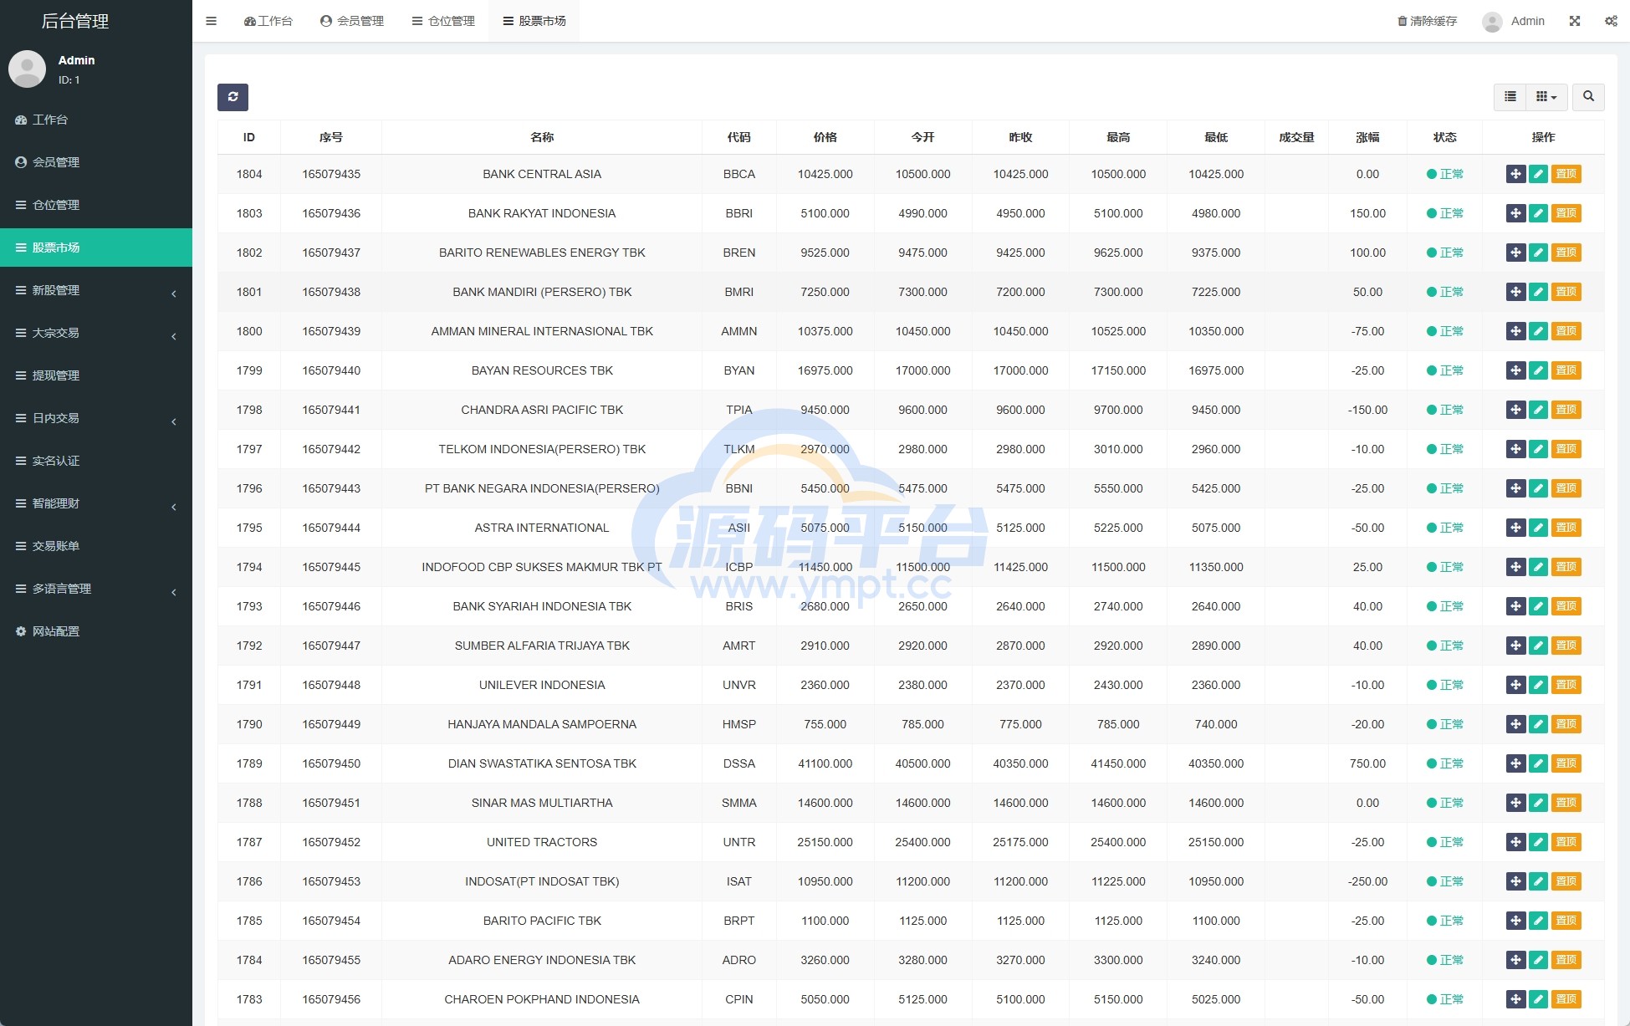Screen dimensions: 1630x1026
Task: Click move icon for DIAN SWASTATIKA SENTOSA
Action: click(1515, 763)
